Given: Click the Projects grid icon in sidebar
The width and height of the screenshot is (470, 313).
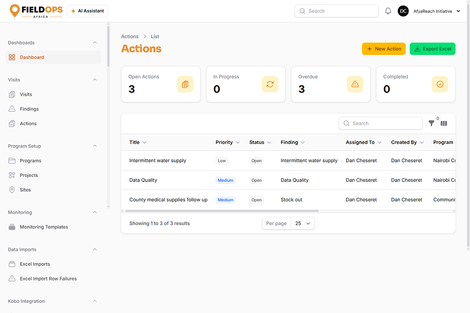Looking at the screenshot, I should (12, 175).
